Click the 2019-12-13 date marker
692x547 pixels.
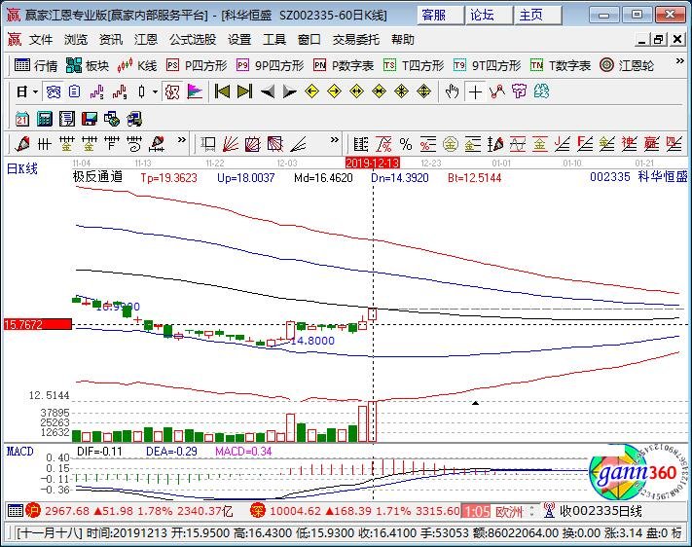tap(373, 163)
